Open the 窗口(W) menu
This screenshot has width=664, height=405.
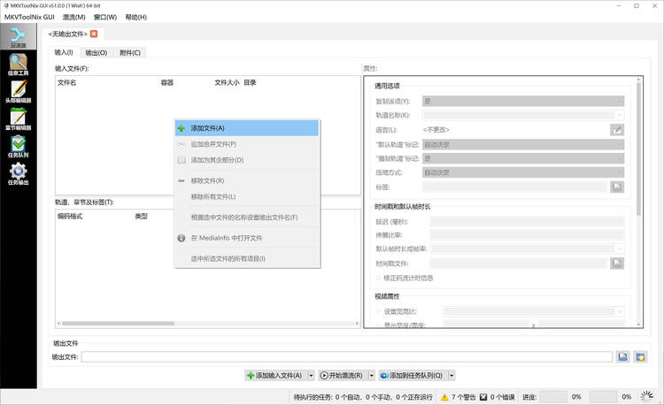coord(105,17)
